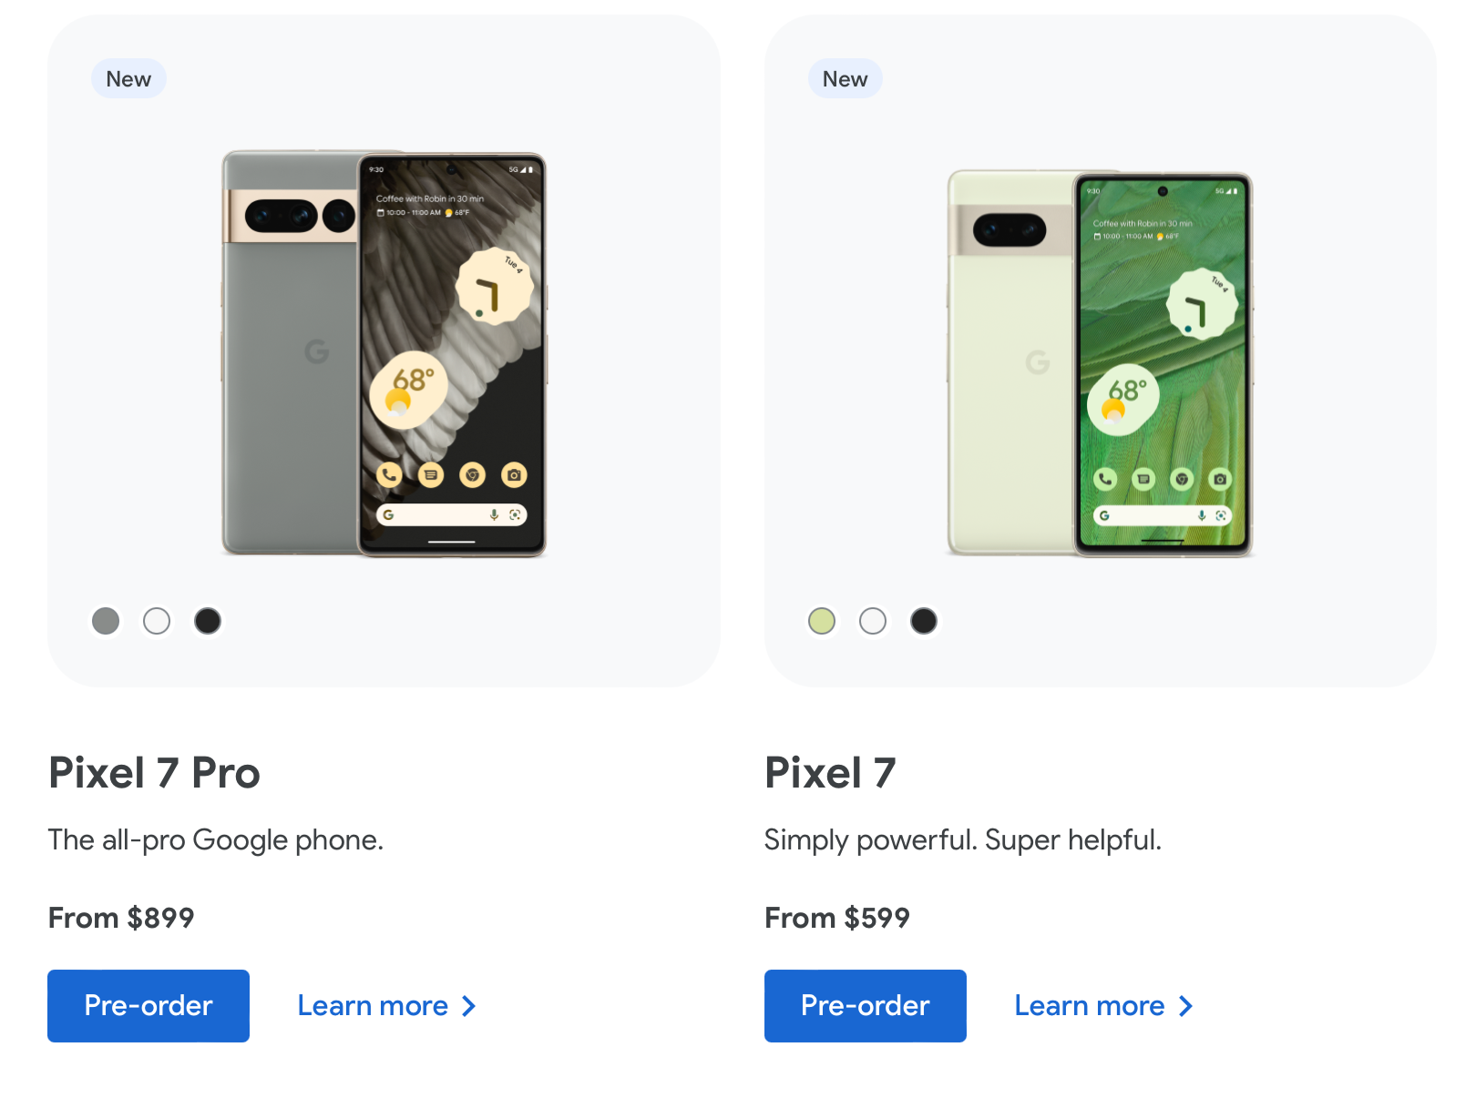
Task: Pre-order the Pixel 7
Action: coord(865,1005)
